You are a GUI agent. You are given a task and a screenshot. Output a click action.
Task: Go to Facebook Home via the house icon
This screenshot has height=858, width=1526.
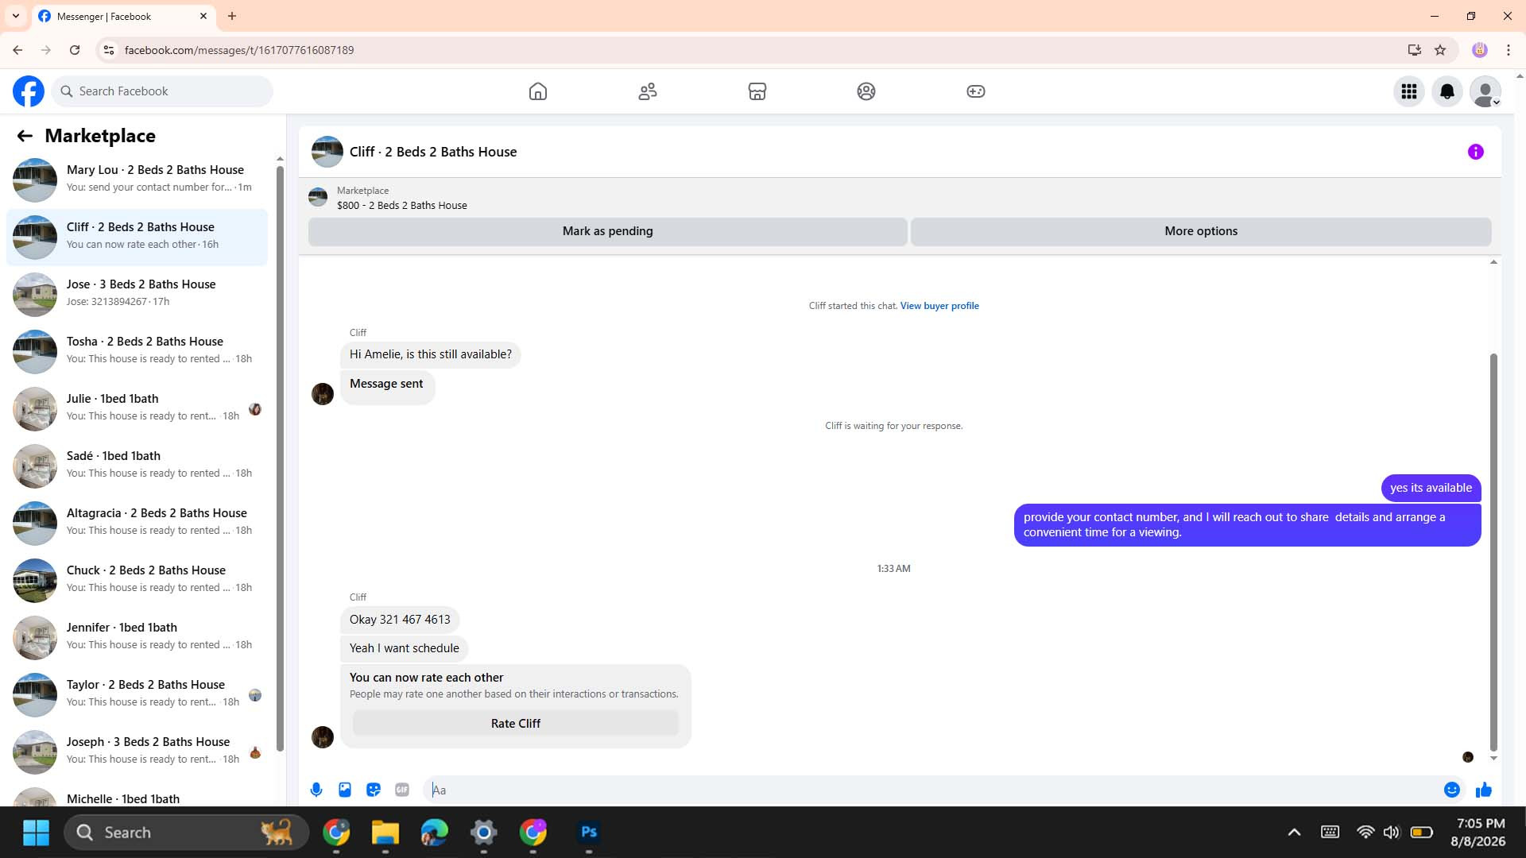538,91
